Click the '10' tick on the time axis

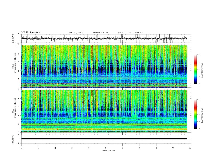[x=190, y=148]
